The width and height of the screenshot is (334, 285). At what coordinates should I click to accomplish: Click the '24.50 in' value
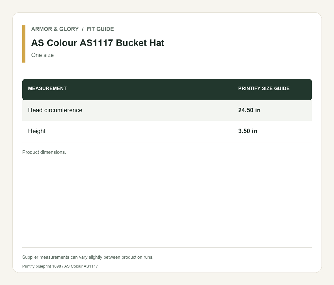tap(249, 110)
